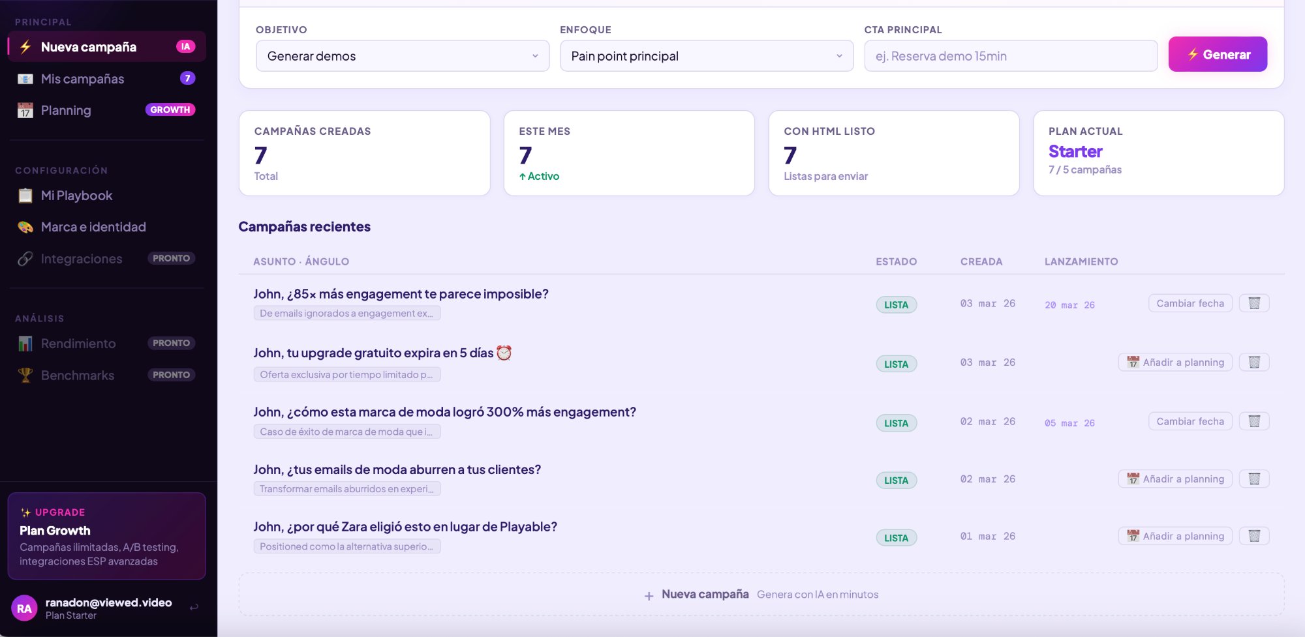Delete the '85× más engagement' campaign with trash icon
Screen dimensions: 1305x637
1254,303
